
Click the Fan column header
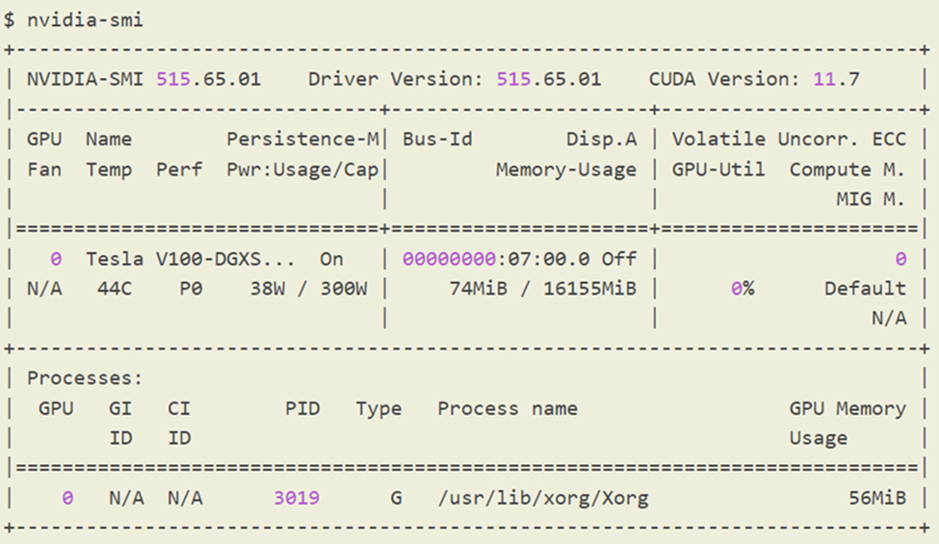44,169
